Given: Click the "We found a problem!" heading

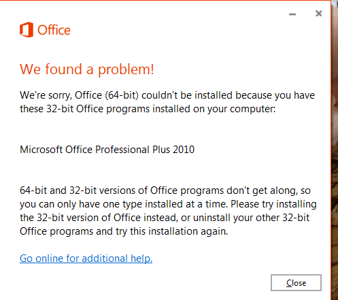Looking at the screenshot, I should tap(87, 69).
